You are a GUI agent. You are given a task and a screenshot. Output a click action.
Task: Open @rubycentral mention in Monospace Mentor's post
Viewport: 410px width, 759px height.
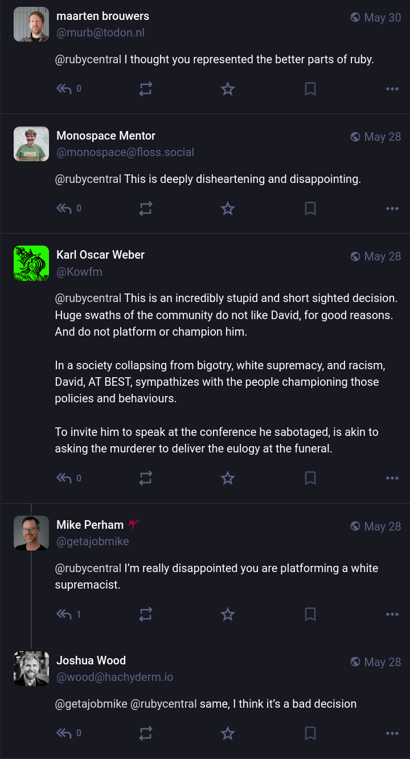[x=88, y=179]
